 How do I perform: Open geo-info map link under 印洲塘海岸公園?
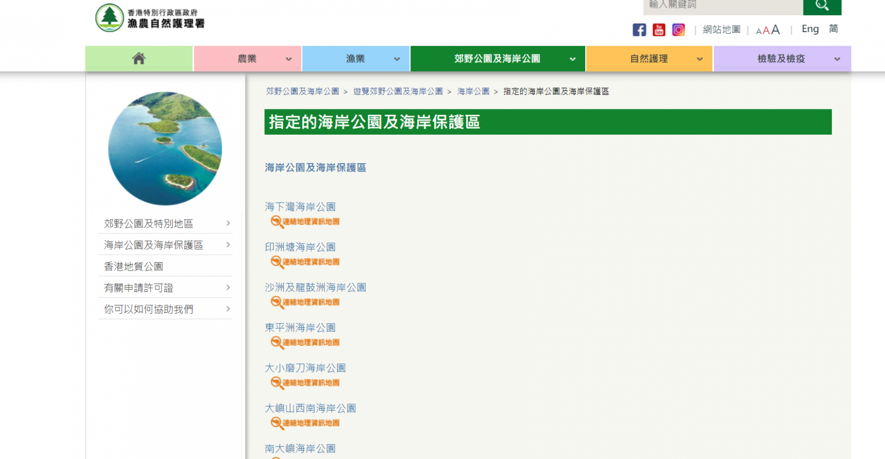coord(305,262)
